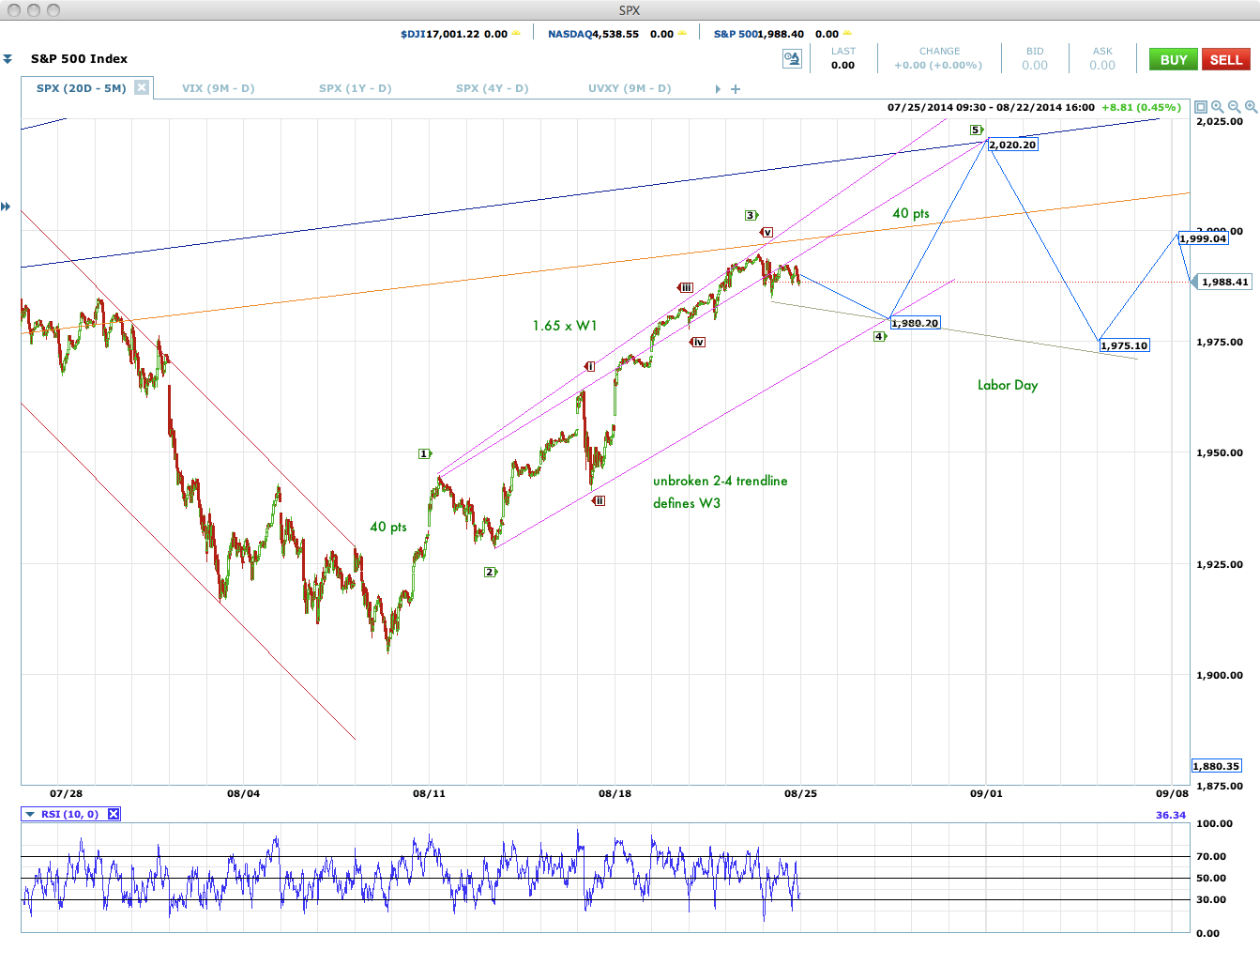The height and width of the screenshot is (965, 1260).
Task: Click the LAST price value
Action: (x=843, y=65)
